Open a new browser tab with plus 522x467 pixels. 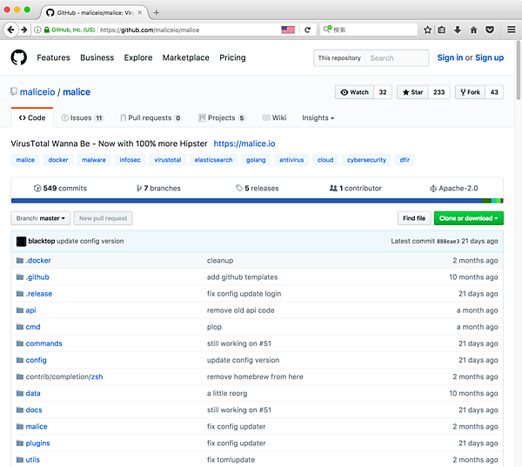[x=157, y=12]
